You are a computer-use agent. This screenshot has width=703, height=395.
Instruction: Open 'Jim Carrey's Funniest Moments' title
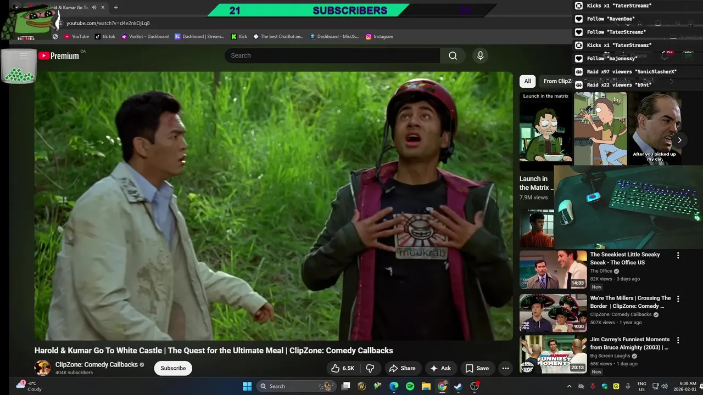pos(630,343)
